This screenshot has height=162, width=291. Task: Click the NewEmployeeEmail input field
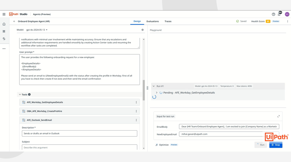click(229, 134)
